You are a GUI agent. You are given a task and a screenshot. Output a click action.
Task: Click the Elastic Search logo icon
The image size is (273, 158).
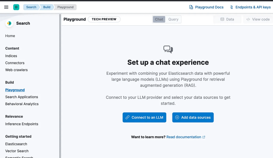click(x=9, y=23)
